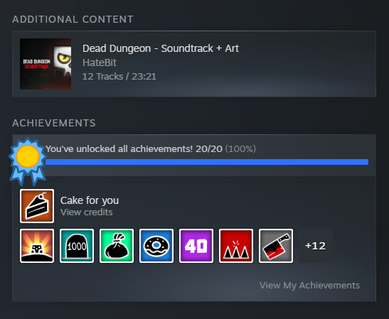Click the Cake for you achievement title
The width and height of the screenshot is (389, 319).
click(x=90, y=200)
